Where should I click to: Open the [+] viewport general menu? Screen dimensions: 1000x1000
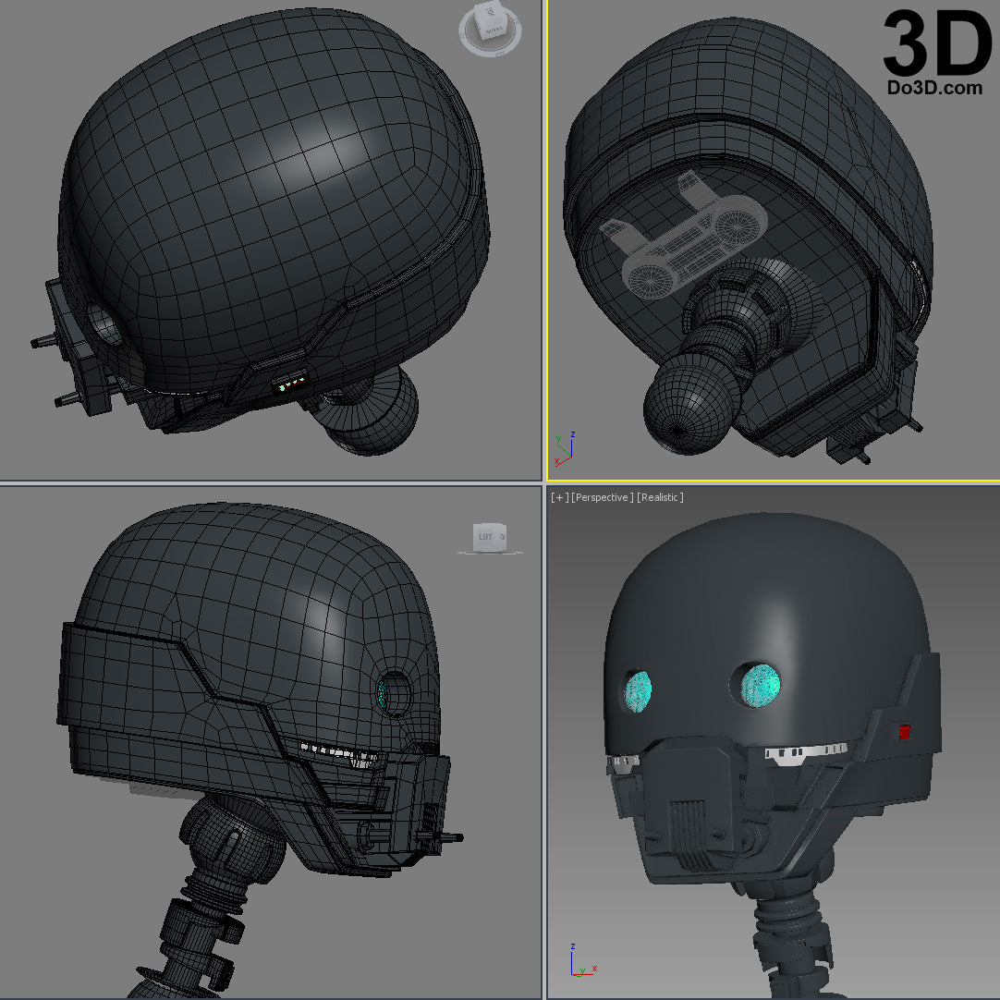559,497
